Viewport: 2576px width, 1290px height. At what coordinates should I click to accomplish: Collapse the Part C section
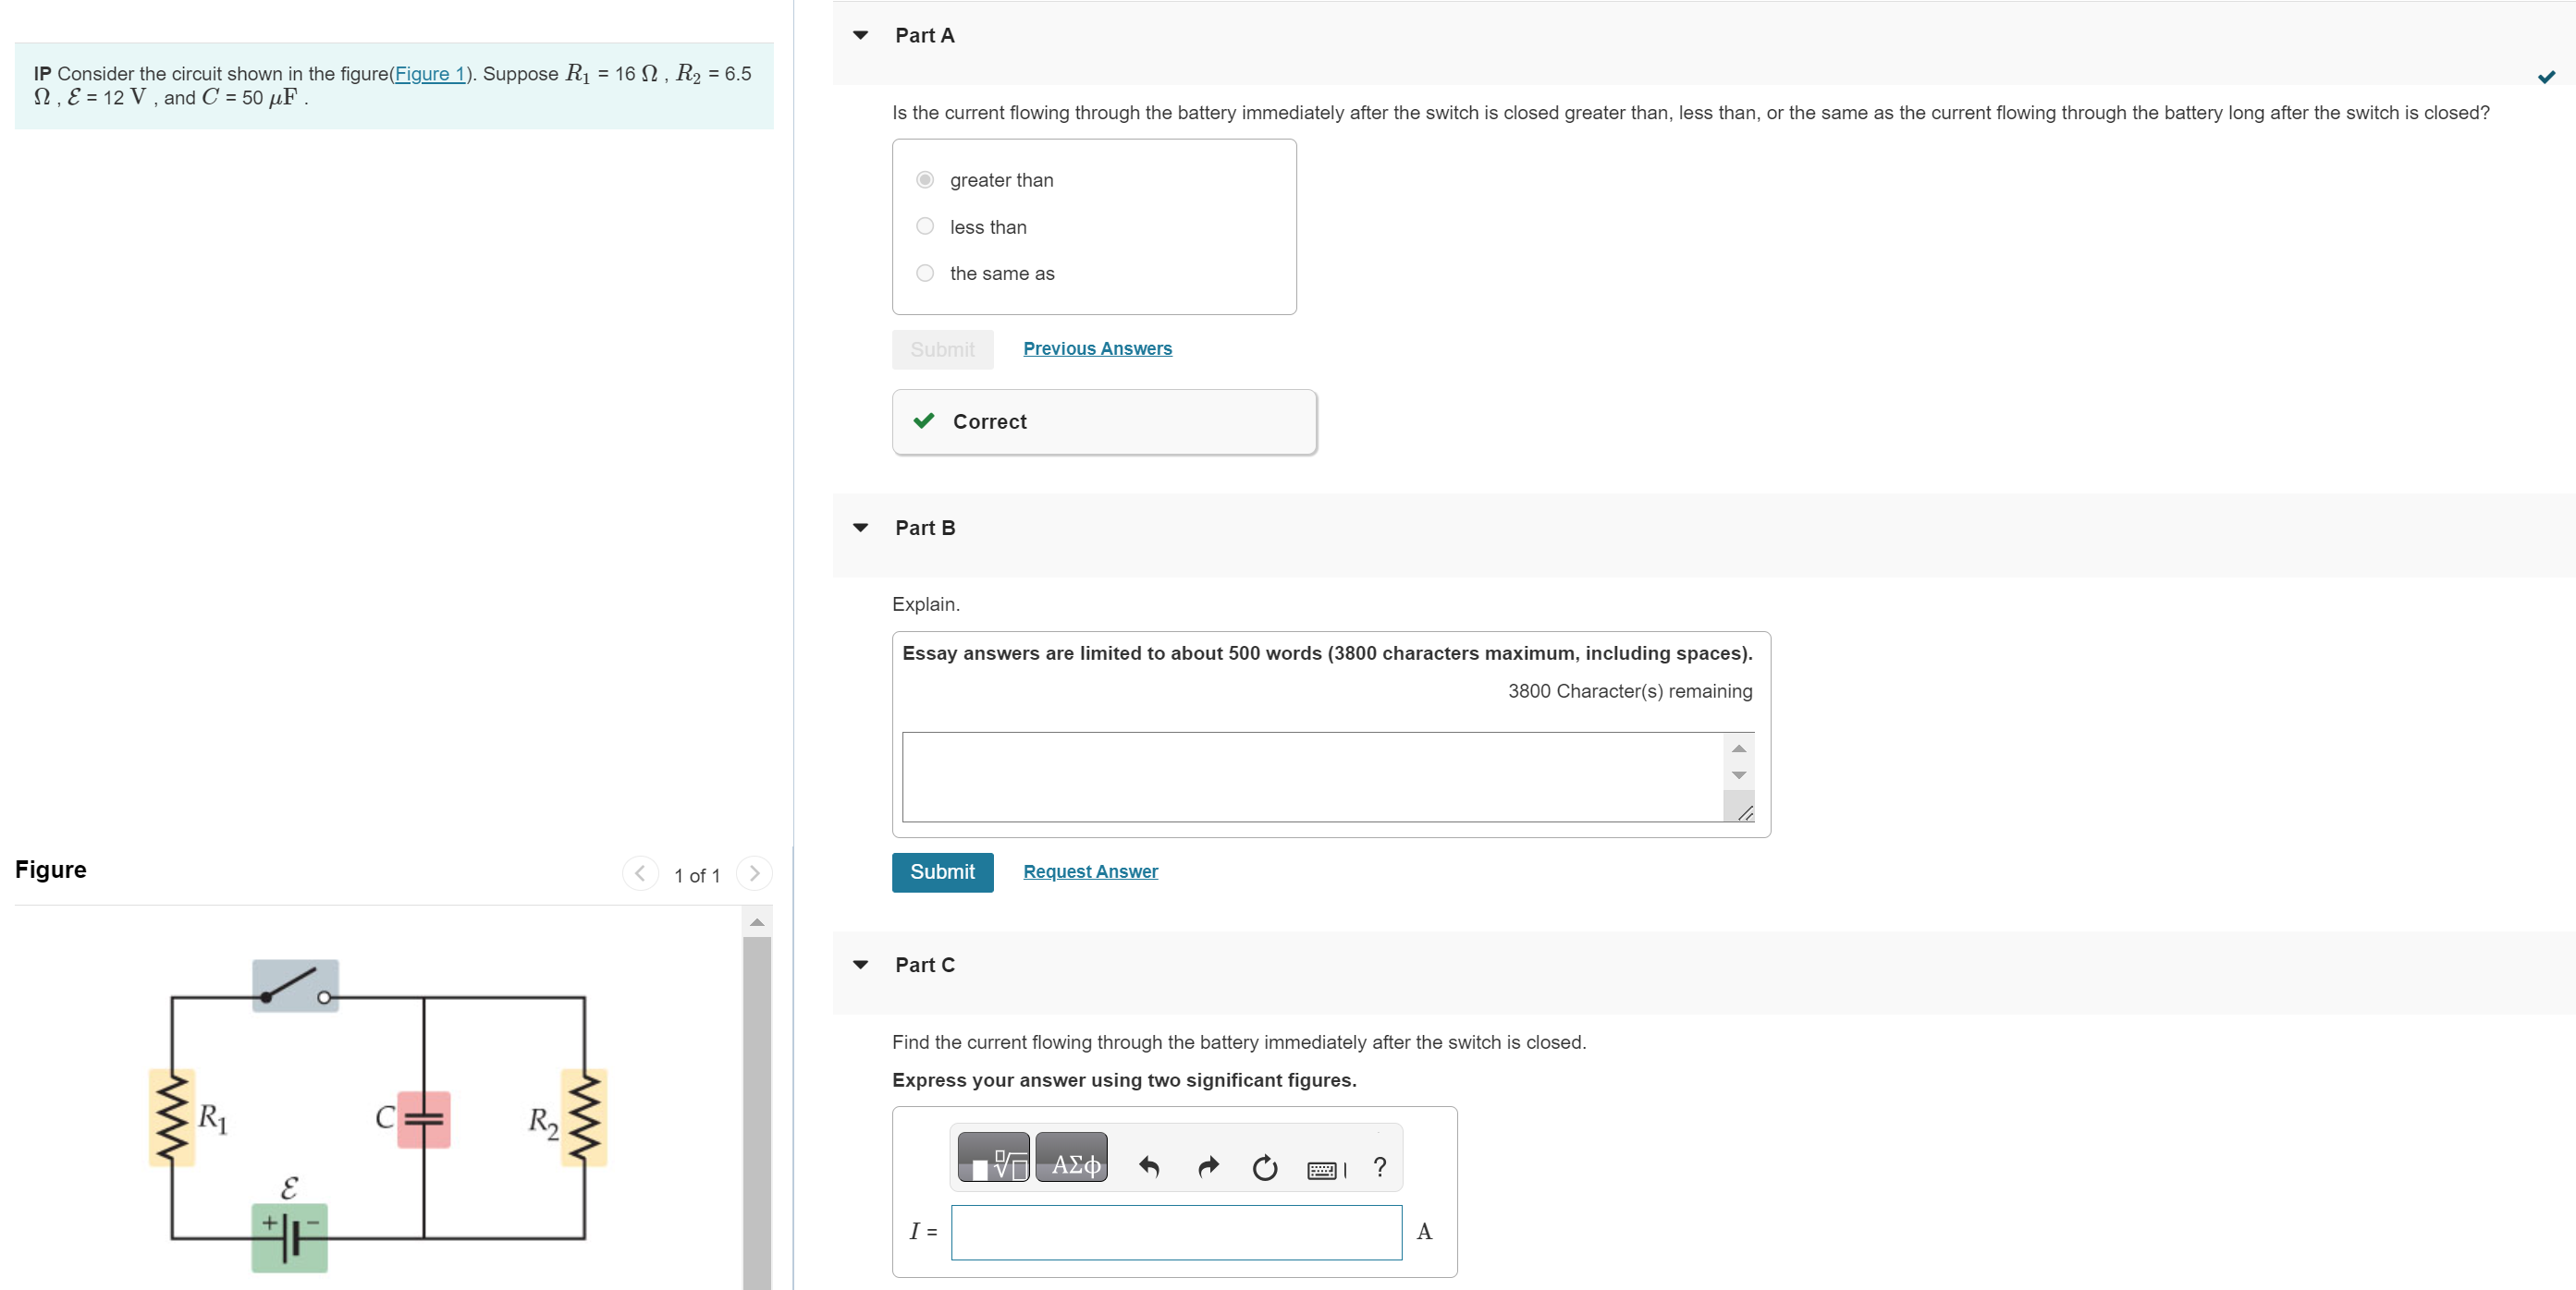point(860,966)
